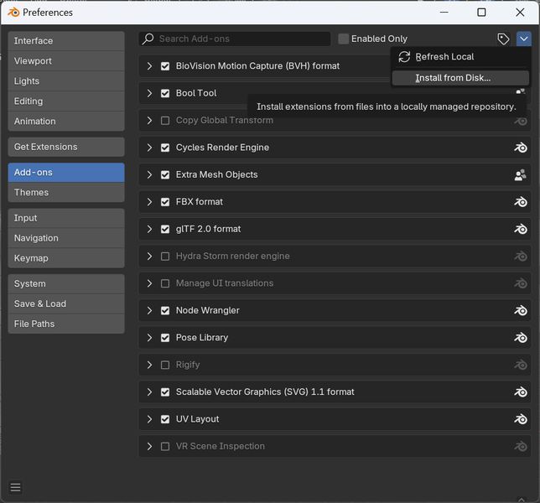This screenshot has width=540, height=503.
Task: Click Blender icon on Copy Global Transform row
Action: coord(521,122)
